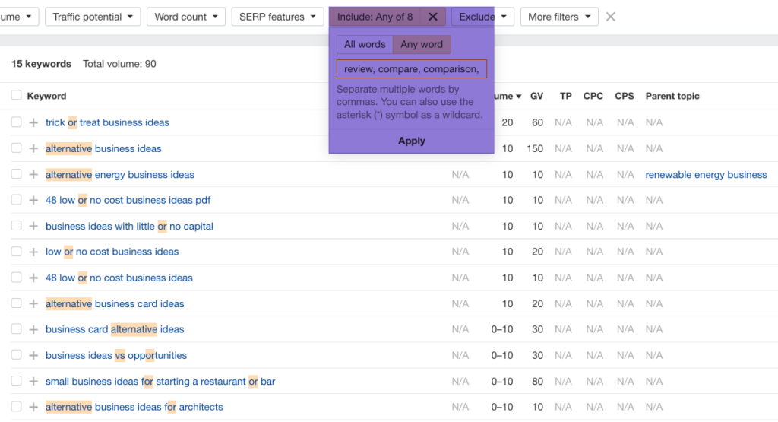Expand the Word count filter dropdown
Viewport: 778px width, 422px height.
[x=185, y=17]
